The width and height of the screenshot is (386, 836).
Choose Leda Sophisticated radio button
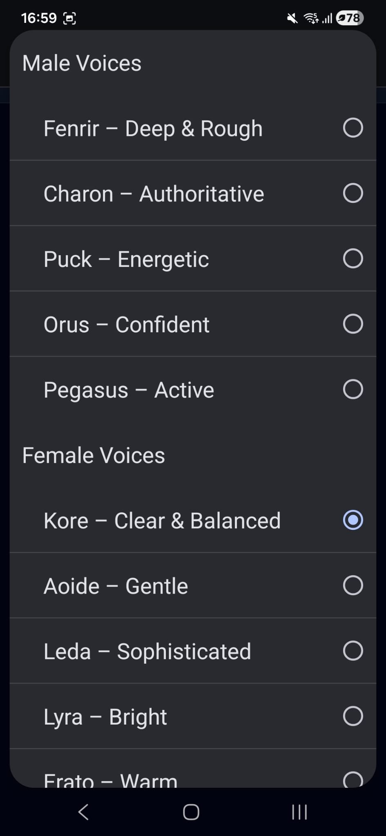353,651
